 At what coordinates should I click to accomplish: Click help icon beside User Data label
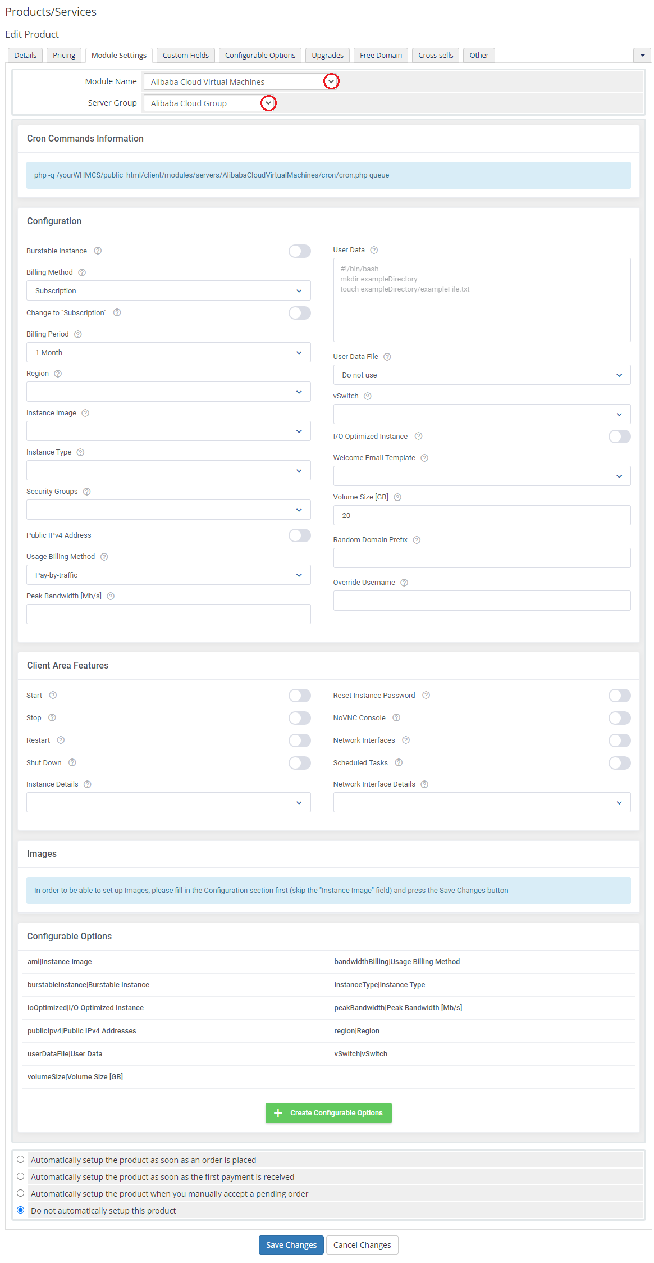(374, 250)
